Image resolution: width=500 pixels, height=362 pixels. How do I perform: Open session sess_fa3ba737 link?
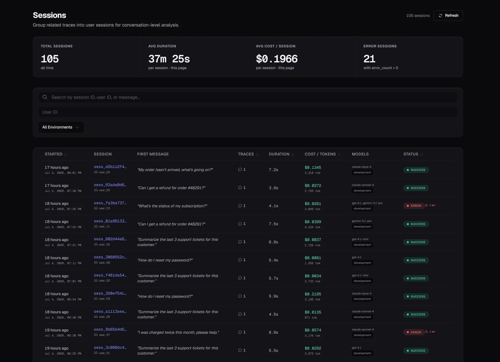[x=110, y=203]
